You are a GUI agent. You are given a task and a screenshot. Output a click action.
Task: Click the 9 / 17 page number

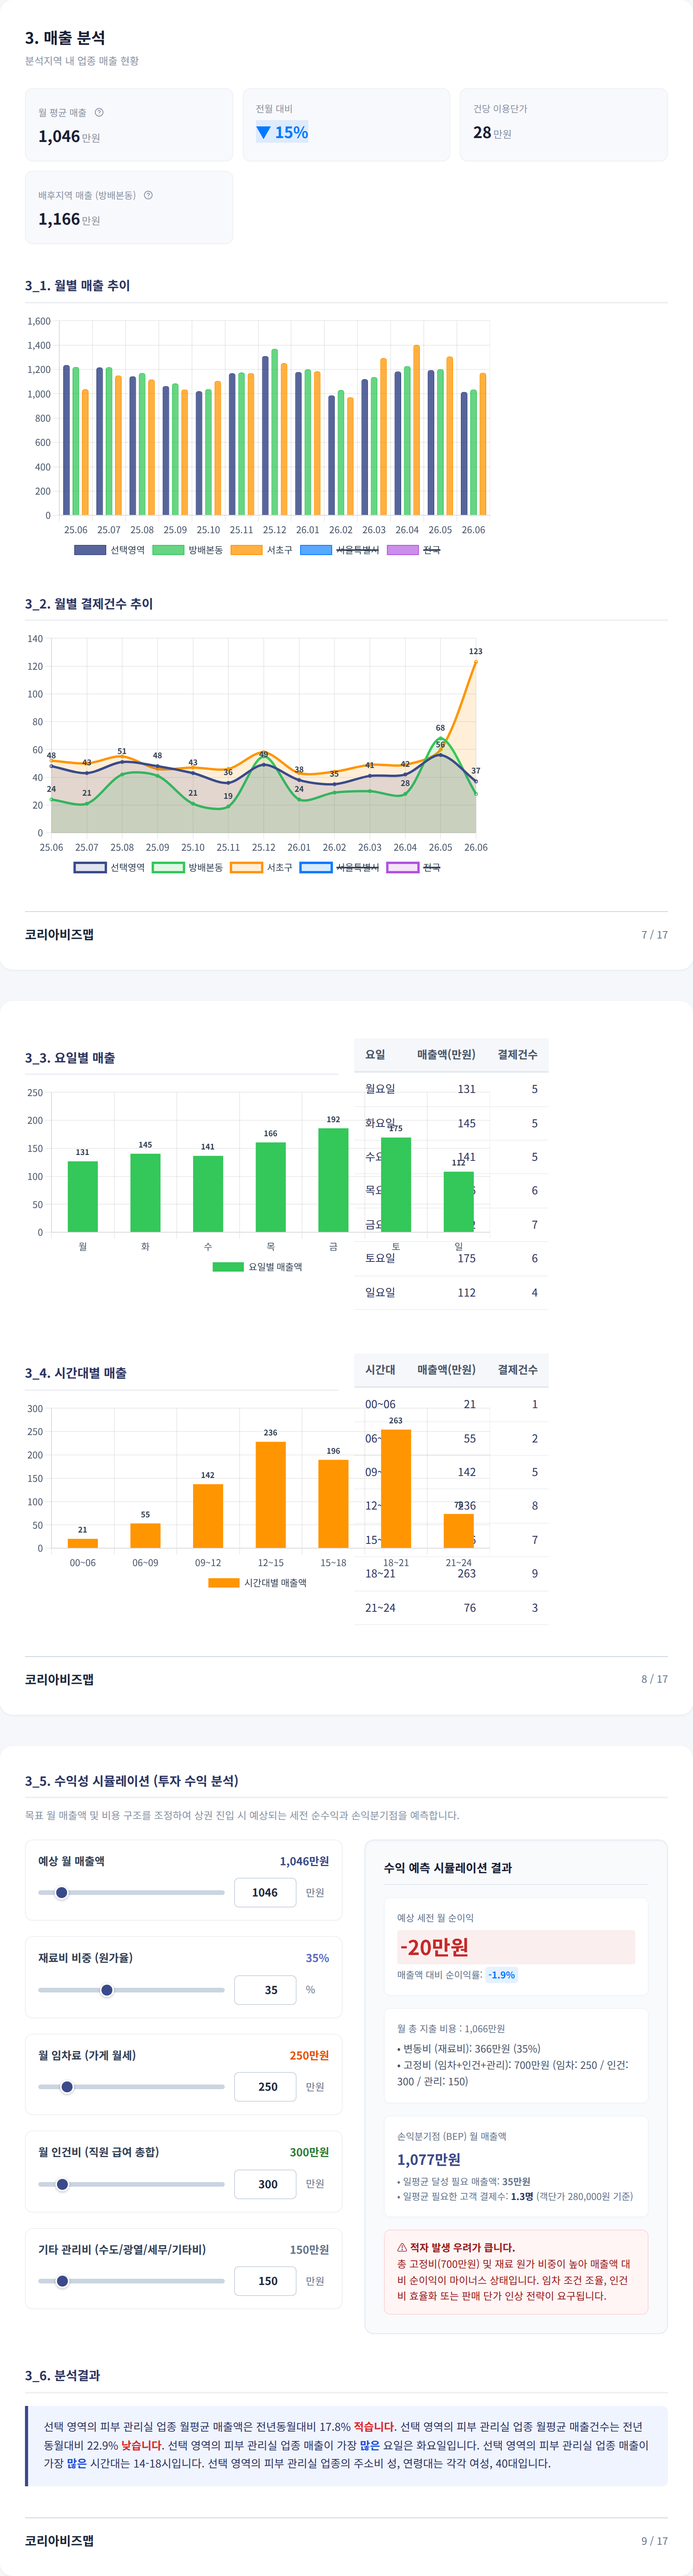click(x=655, y=2541)
